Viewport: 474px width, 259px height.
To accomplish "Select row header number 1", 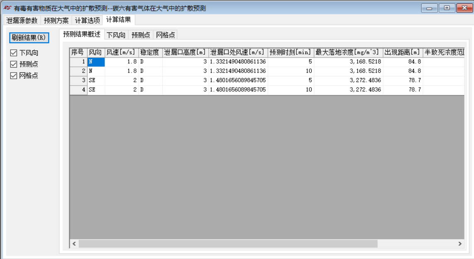I will click(78, 62).
